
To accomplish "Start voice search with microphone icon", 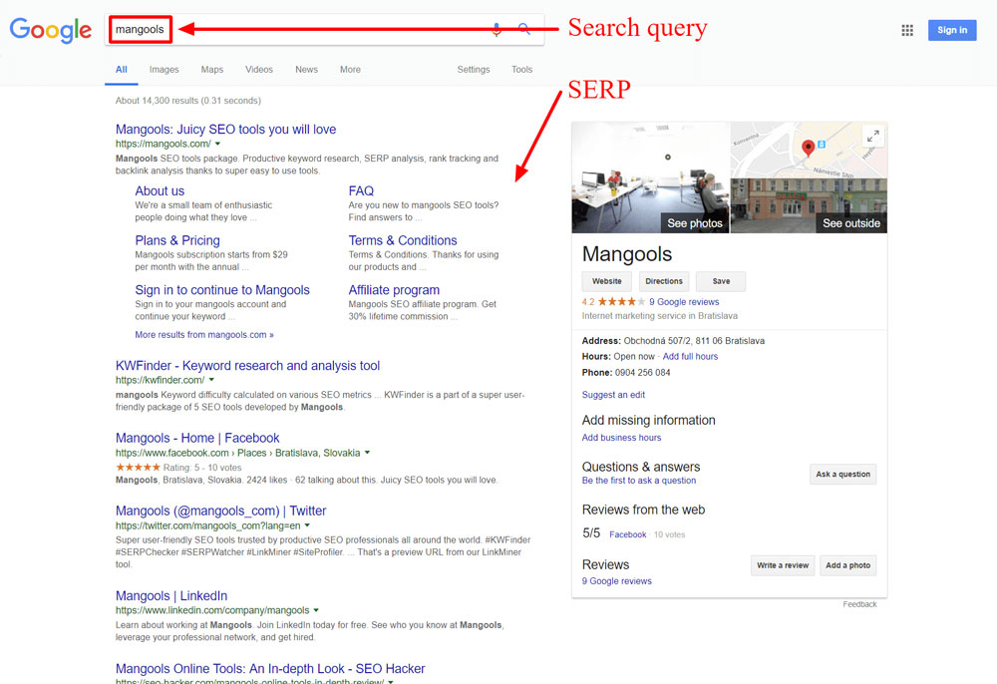I will (x=497, y=29).
